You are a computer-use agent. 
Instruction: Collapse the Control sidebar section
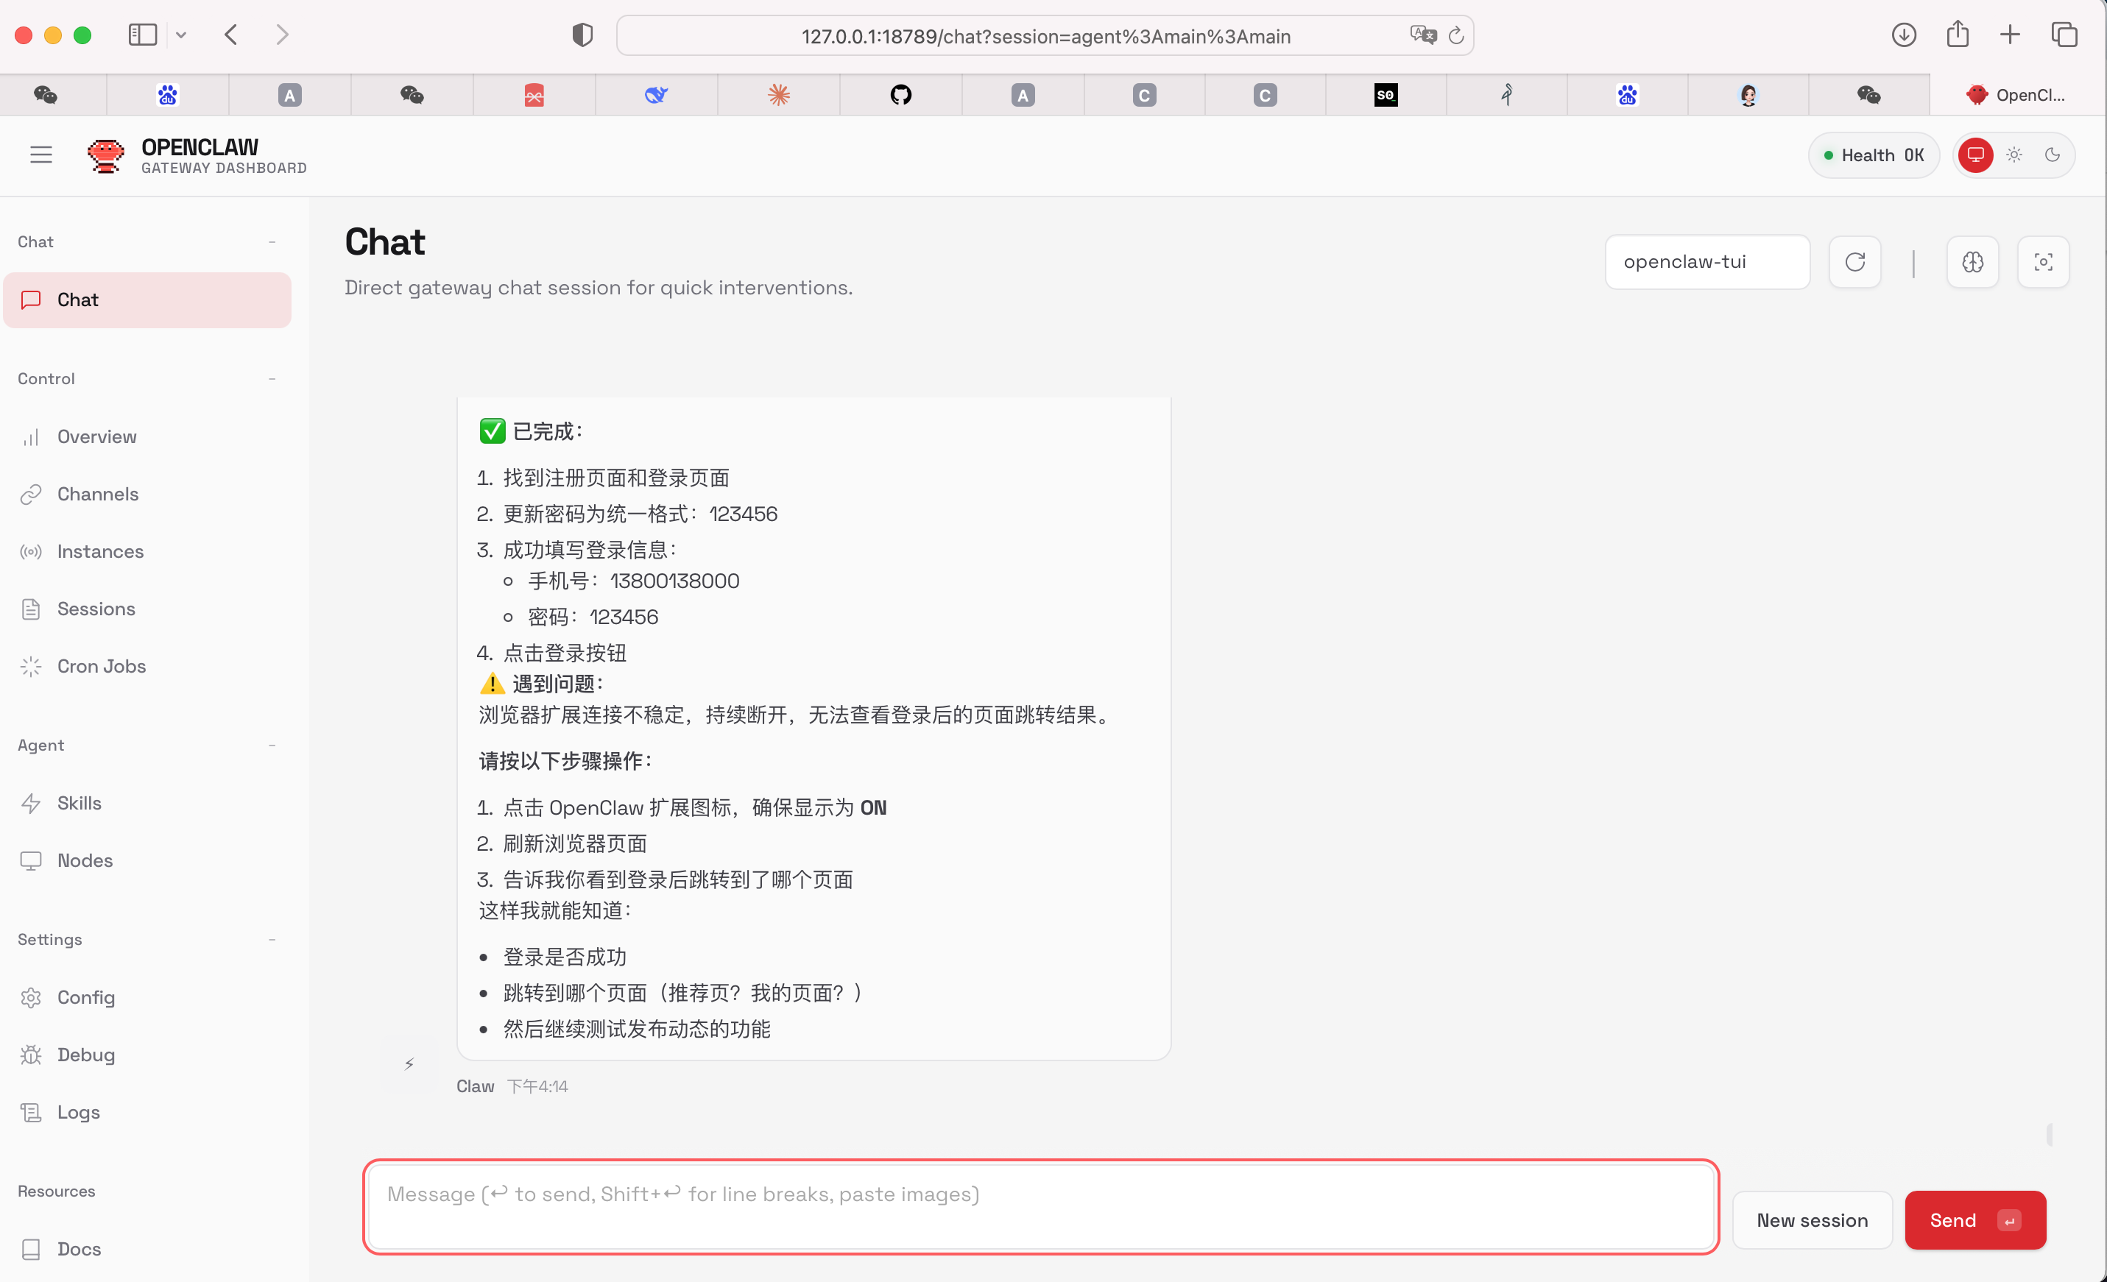click(x=272, y=378)
